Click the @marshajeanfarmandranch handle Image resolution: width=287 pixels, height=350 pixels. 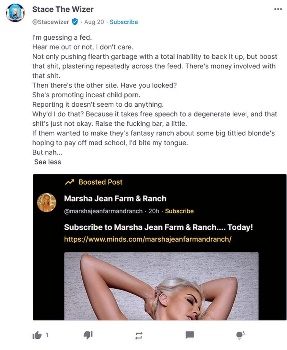pos(103,211)
